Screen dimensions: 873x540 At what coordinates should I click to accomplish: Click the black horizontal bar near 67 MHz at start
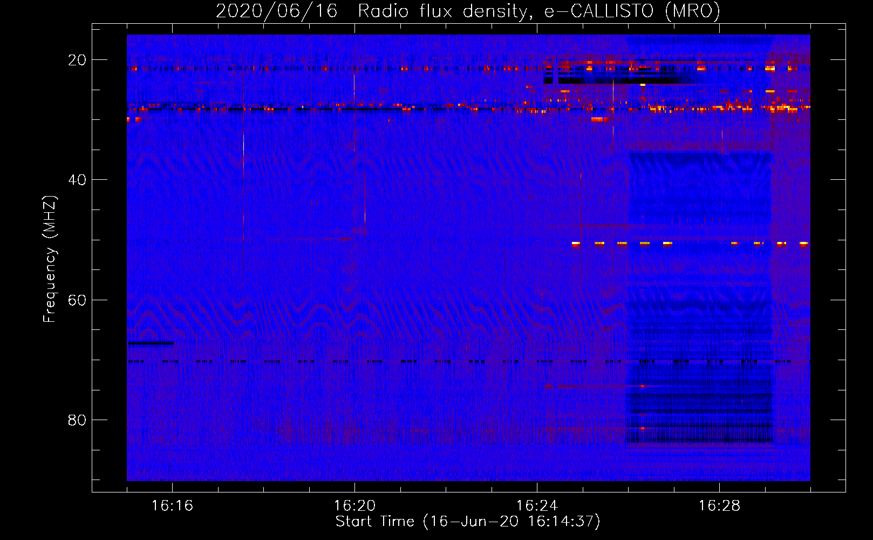pos(151,343)
